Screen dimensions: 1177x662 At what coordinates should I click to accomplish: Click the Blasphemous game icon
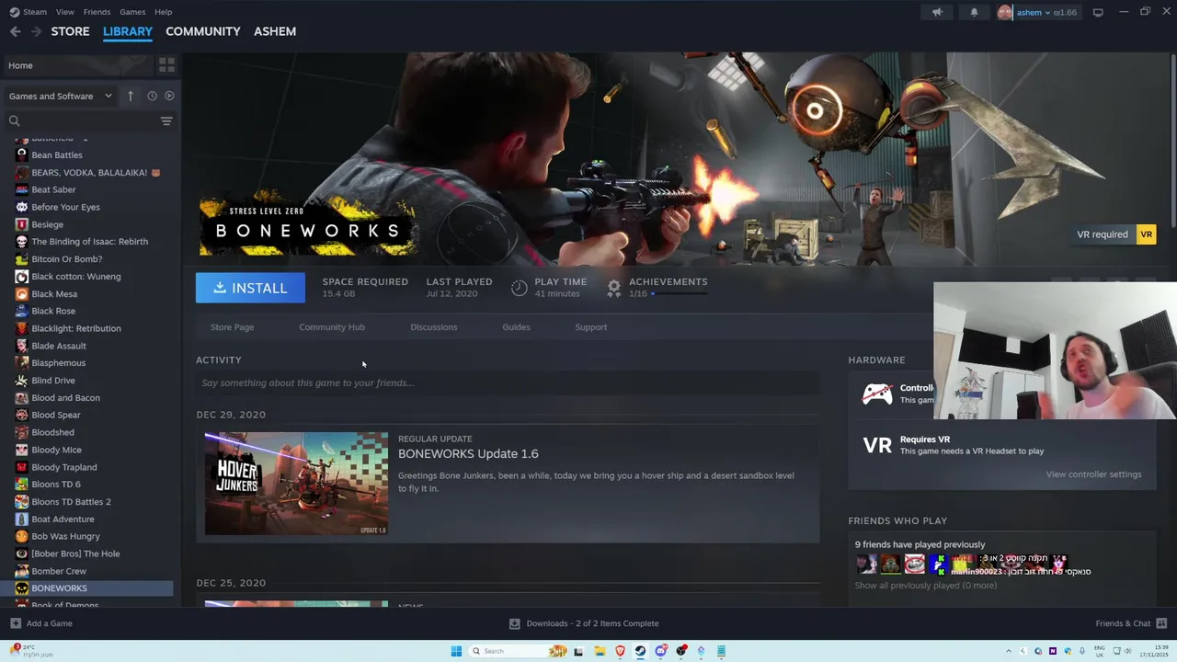tap(22, 363)
